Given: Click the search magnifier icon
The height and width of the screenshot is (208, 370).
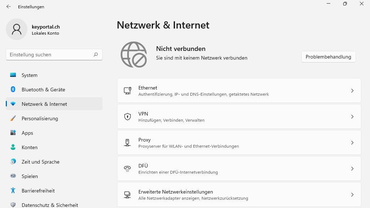Looking at the screenshot, I should [x=96, y=55].
